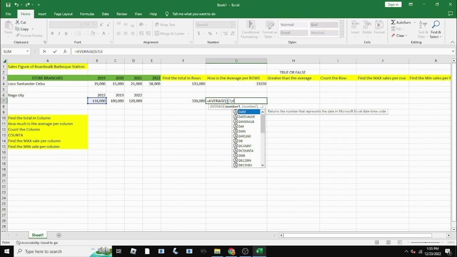Switch to the Formulas tab
Viewport: 457px width, 257px height.
(x=87, y=14)
